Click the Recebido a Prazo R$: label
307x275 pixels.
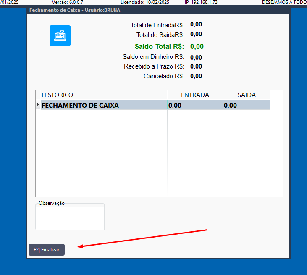[x=154, y=66]
